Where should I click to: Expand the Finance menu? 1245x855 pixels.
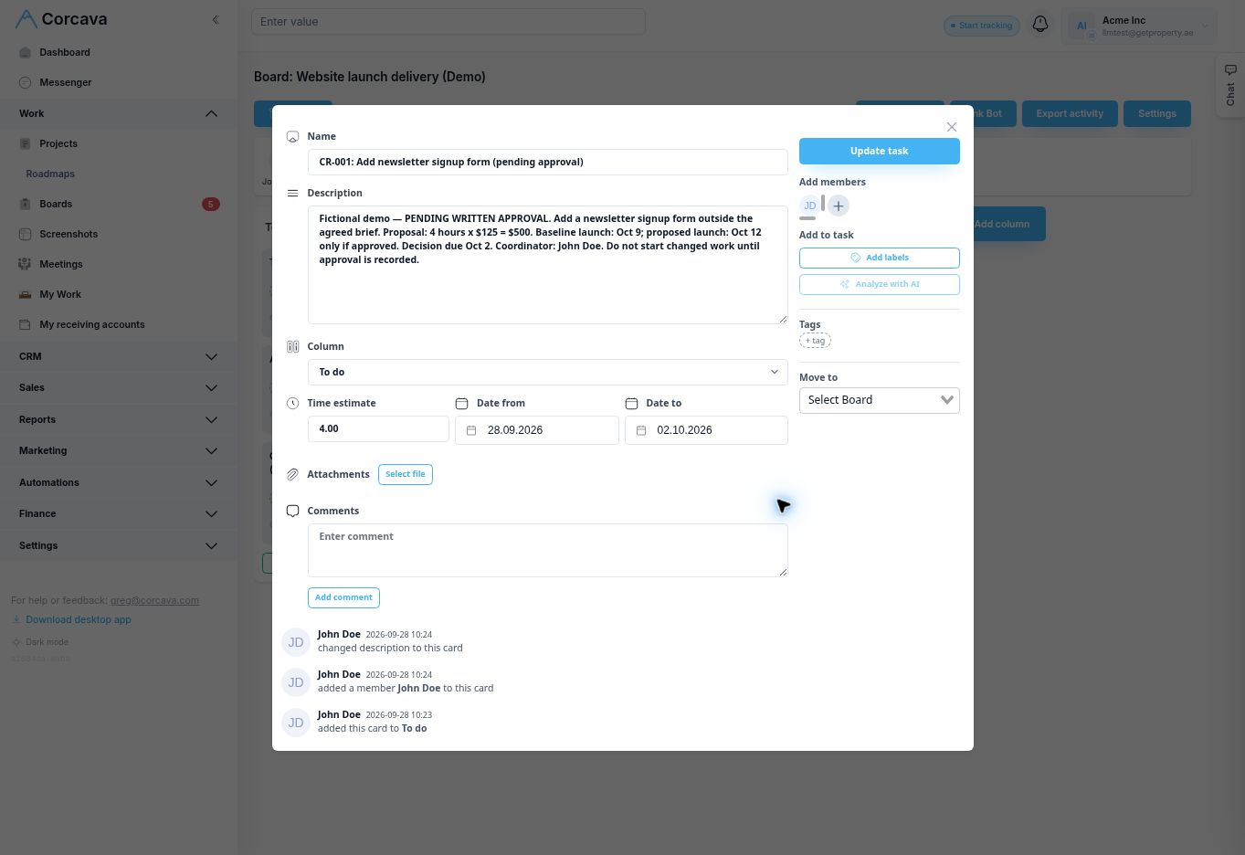(x=119, y=513)
